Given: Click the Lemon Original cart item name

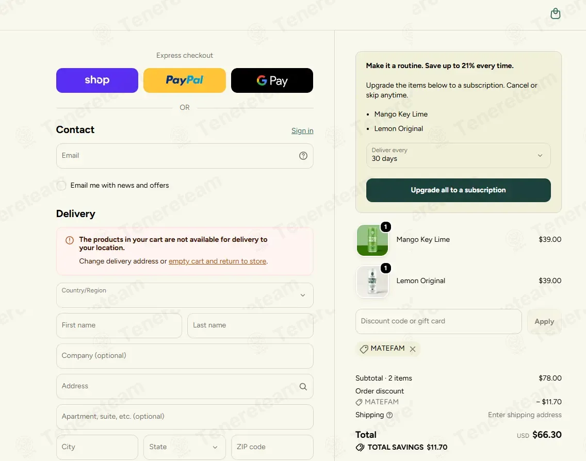Looking at the screenshot, I should 421,281.
